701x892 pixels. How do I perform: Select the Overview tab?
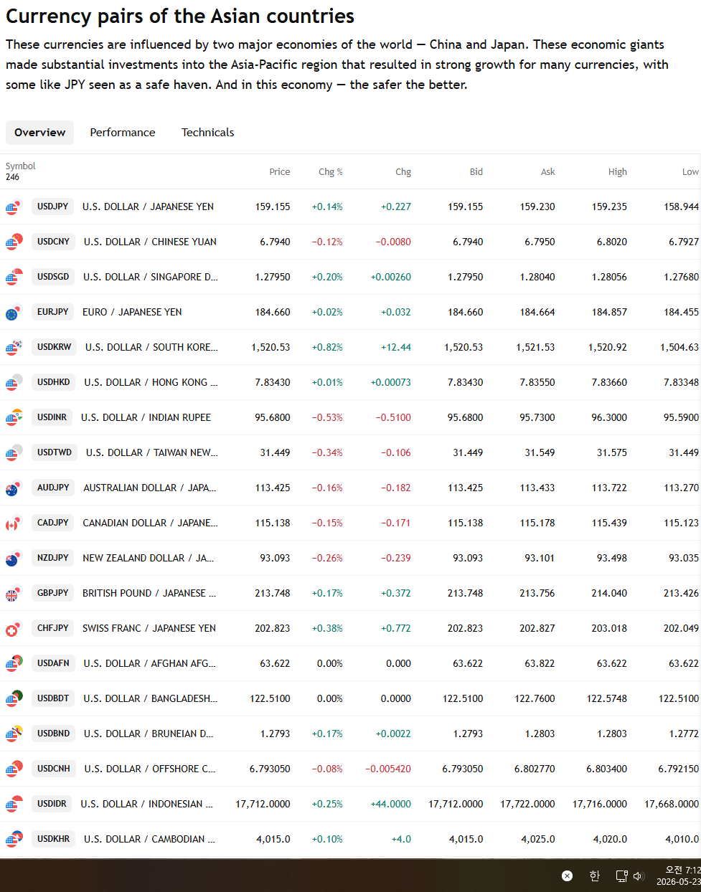tap(40, 133)
